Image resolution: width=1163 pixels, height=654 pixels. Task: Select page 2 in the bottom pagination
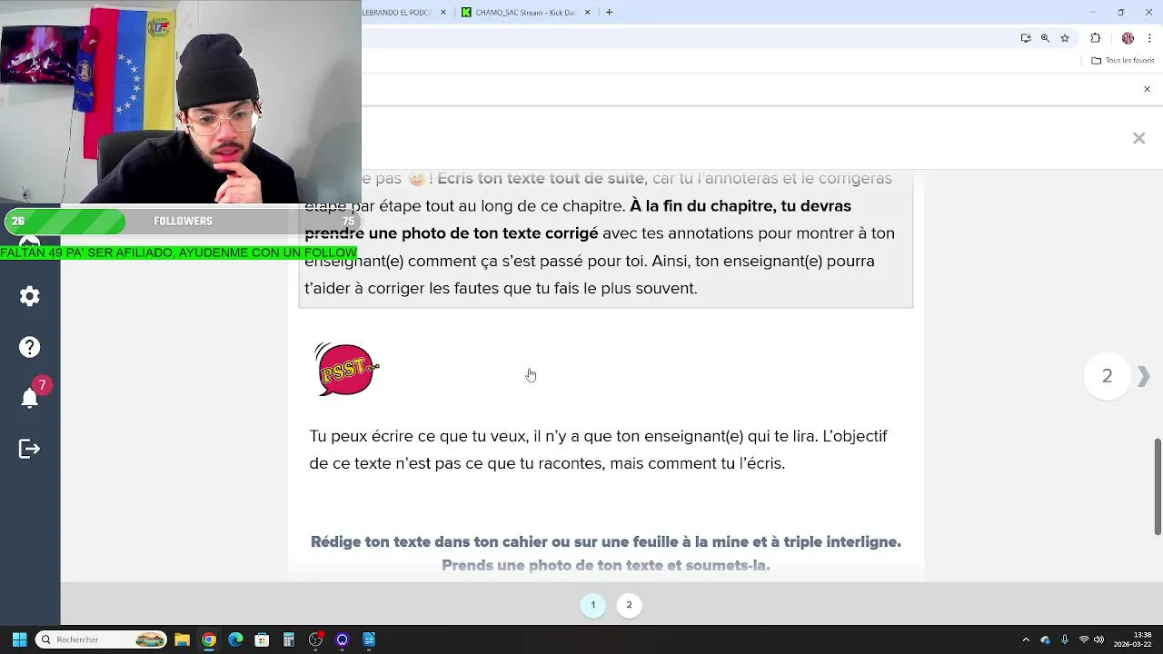629,605
